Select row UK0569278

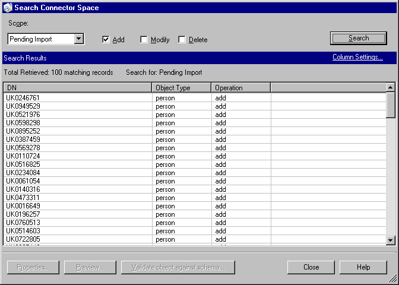click(195, 148)
